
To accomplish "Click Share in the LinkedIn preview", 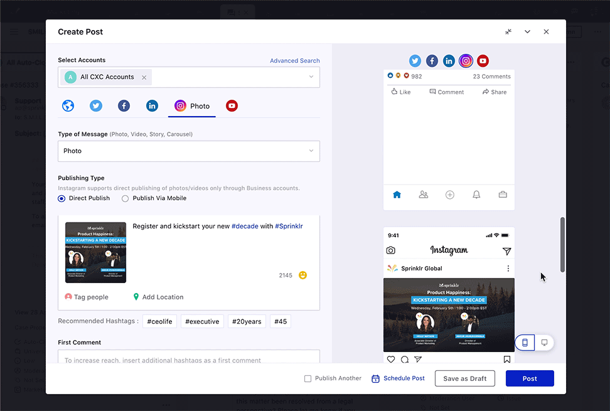I will (x=495, y=92).
